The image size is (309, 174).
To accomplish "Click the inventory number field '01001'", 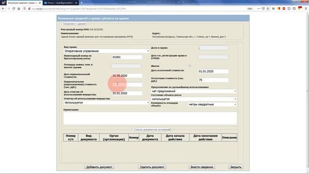I will 127,57.
